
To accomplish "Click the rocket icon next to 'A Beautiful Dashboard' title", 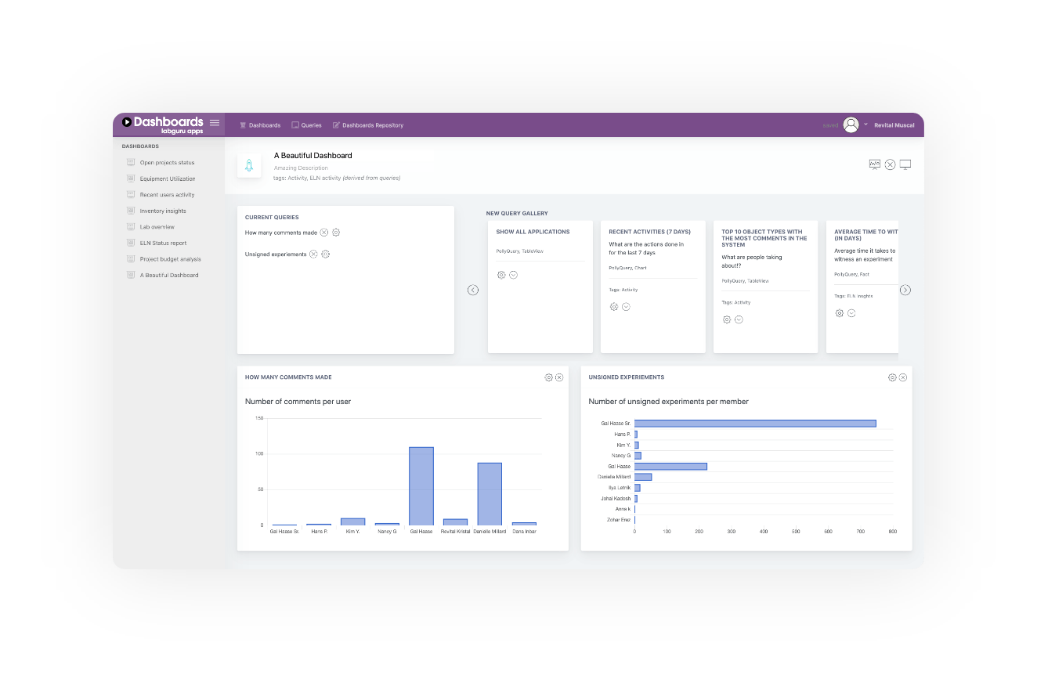I will [248, 165].
